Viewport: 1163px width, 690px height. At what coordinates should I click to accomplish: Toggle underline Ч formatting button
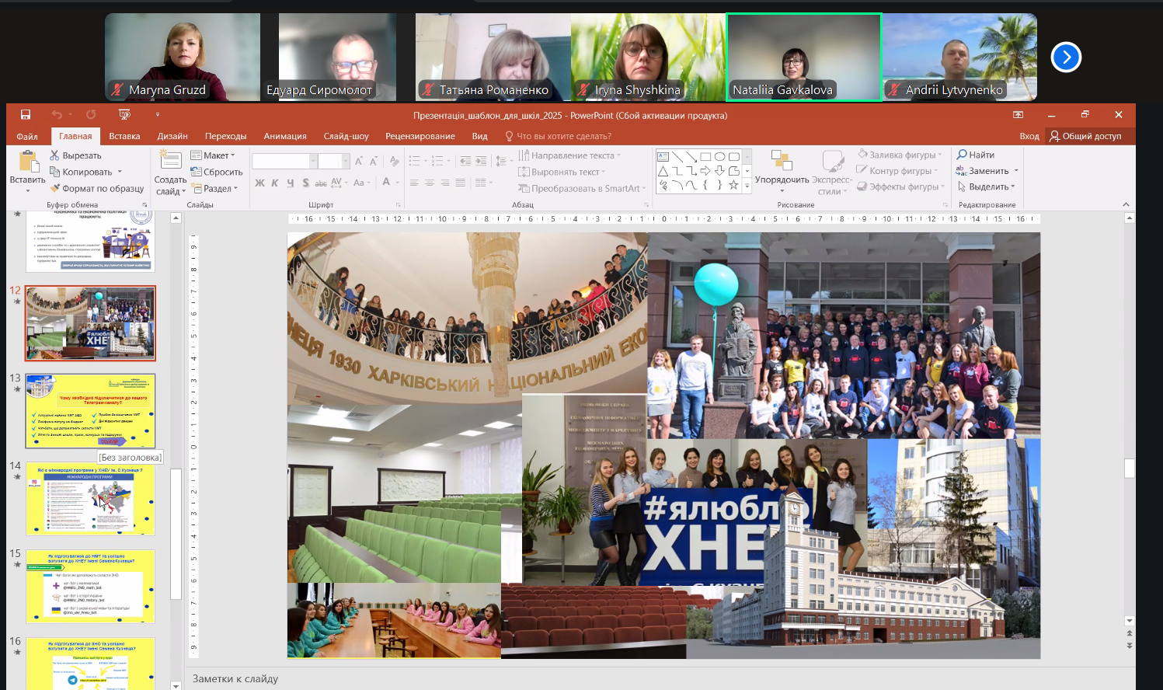point(291,183)
